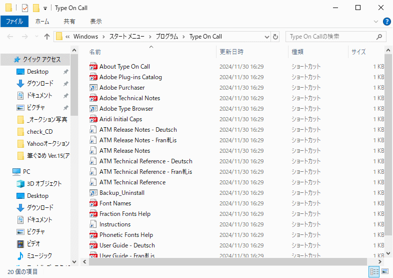The width and height of the screenshot is (393, 278).
Task: Switch to large icons view in the status bar
Action: (385, 271)
